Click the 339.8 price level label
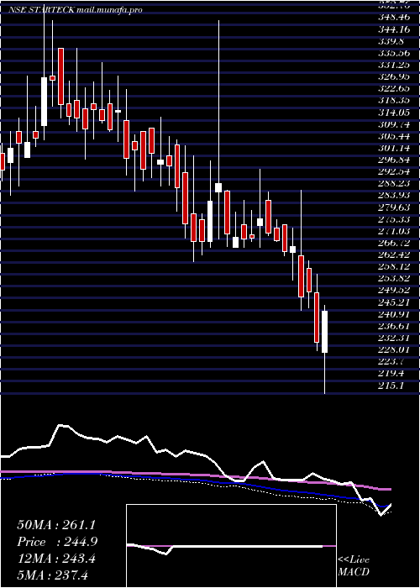This screenshot has height=588, width=420. pos(391,40)
